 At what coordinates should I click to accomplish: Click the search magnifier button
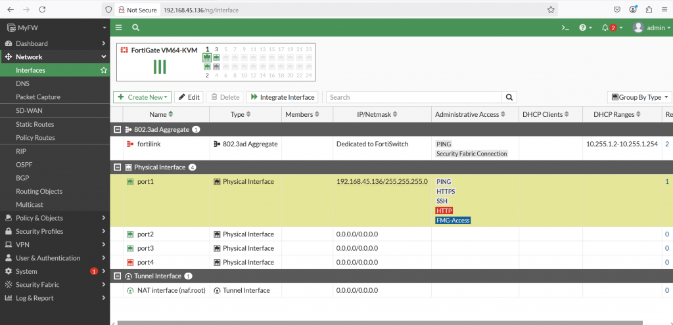click(509, 97)
